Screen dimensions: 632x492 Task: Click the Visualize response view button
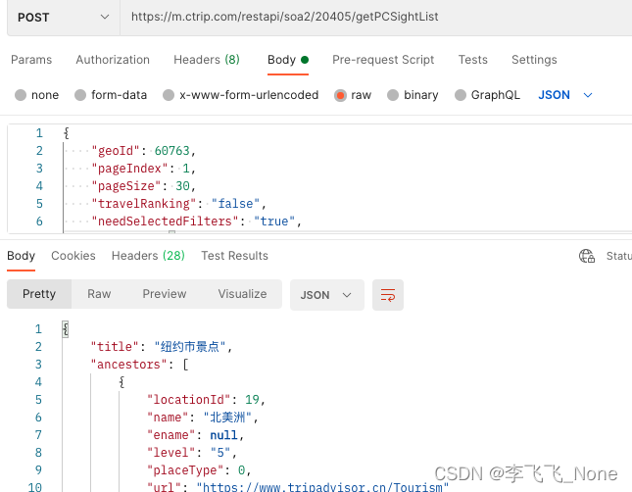pyautogui.click(x=242, y=294)
